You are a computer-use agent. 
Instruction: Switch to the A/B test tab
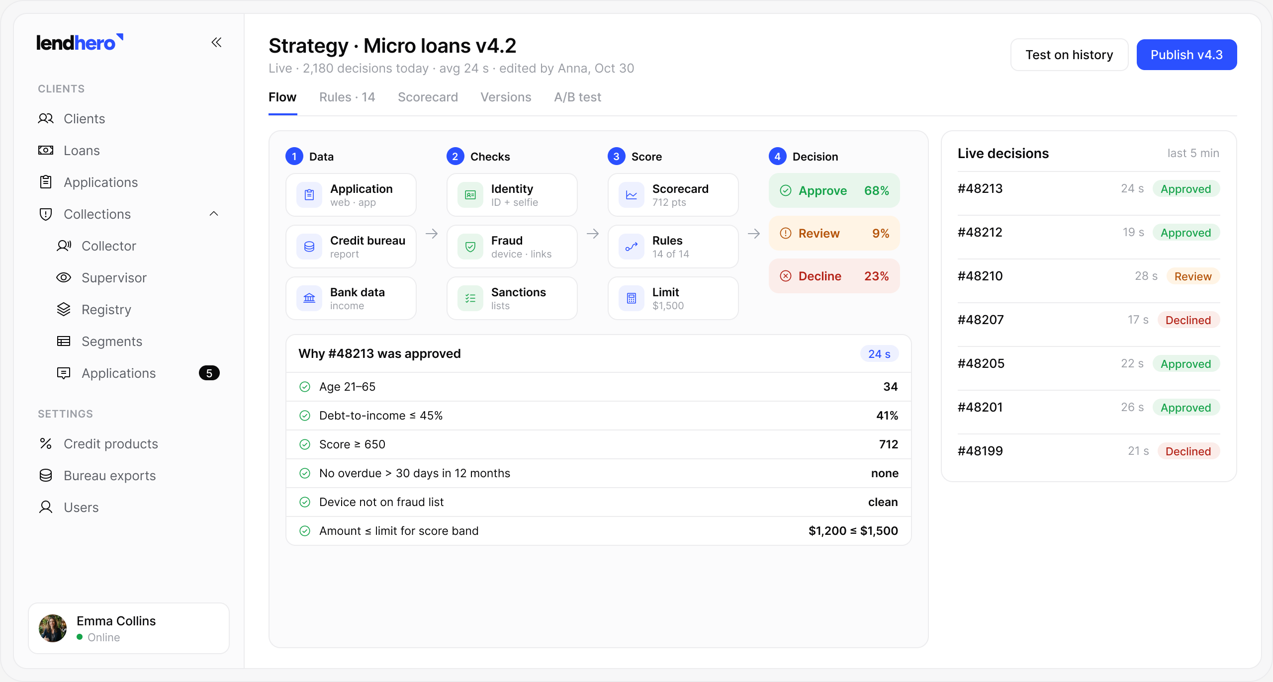point(577,97)
